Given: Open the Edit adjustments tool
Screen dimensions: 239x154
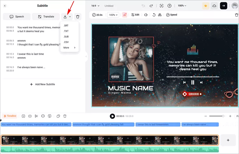Looking at the screenshot, I should [x=135, y=15].
